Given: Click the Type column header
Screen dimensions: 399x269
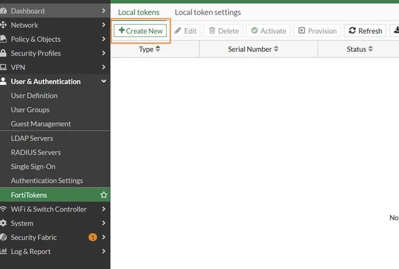Looking at the screenshot, I should [x=155, y=49].
